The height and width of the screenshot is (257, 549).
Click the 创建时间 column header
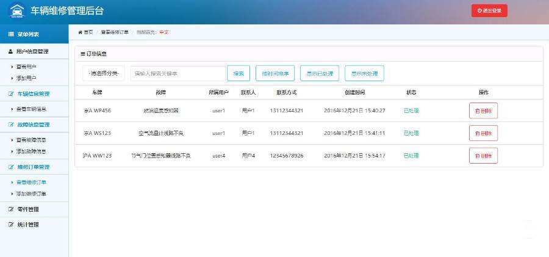[354, 93]
